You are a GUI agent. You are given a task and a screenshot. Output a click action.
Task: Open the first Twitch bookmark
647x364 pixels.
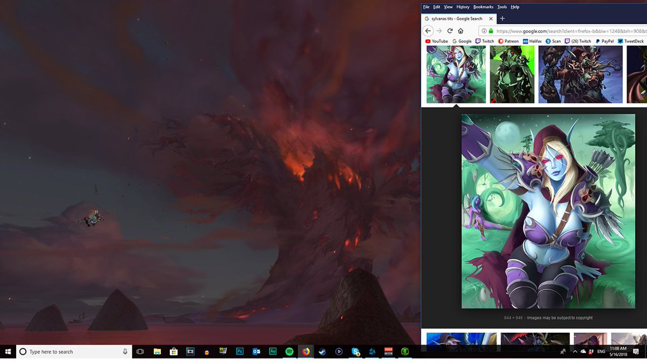[x=485, y=41]
